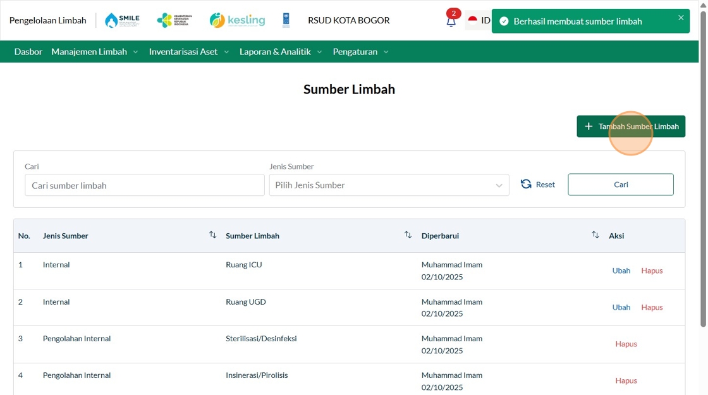Click Hapus for Insinerasi/Pirolisis row
The image size is (708, 395).
[x=626, y=380]
